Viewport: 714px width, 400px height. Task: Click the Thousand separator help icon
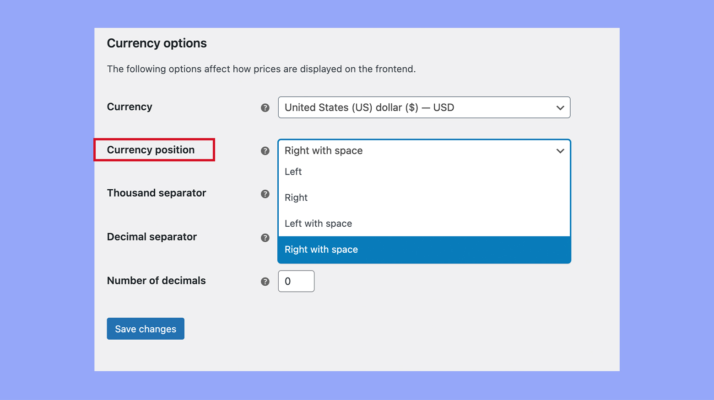click(x=265, y=194)
